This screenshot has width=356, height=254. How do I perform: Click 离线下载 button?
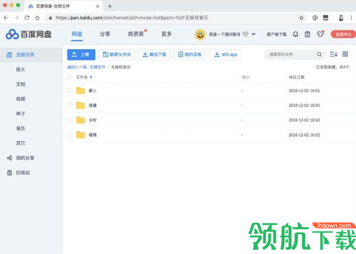point(154,55)
